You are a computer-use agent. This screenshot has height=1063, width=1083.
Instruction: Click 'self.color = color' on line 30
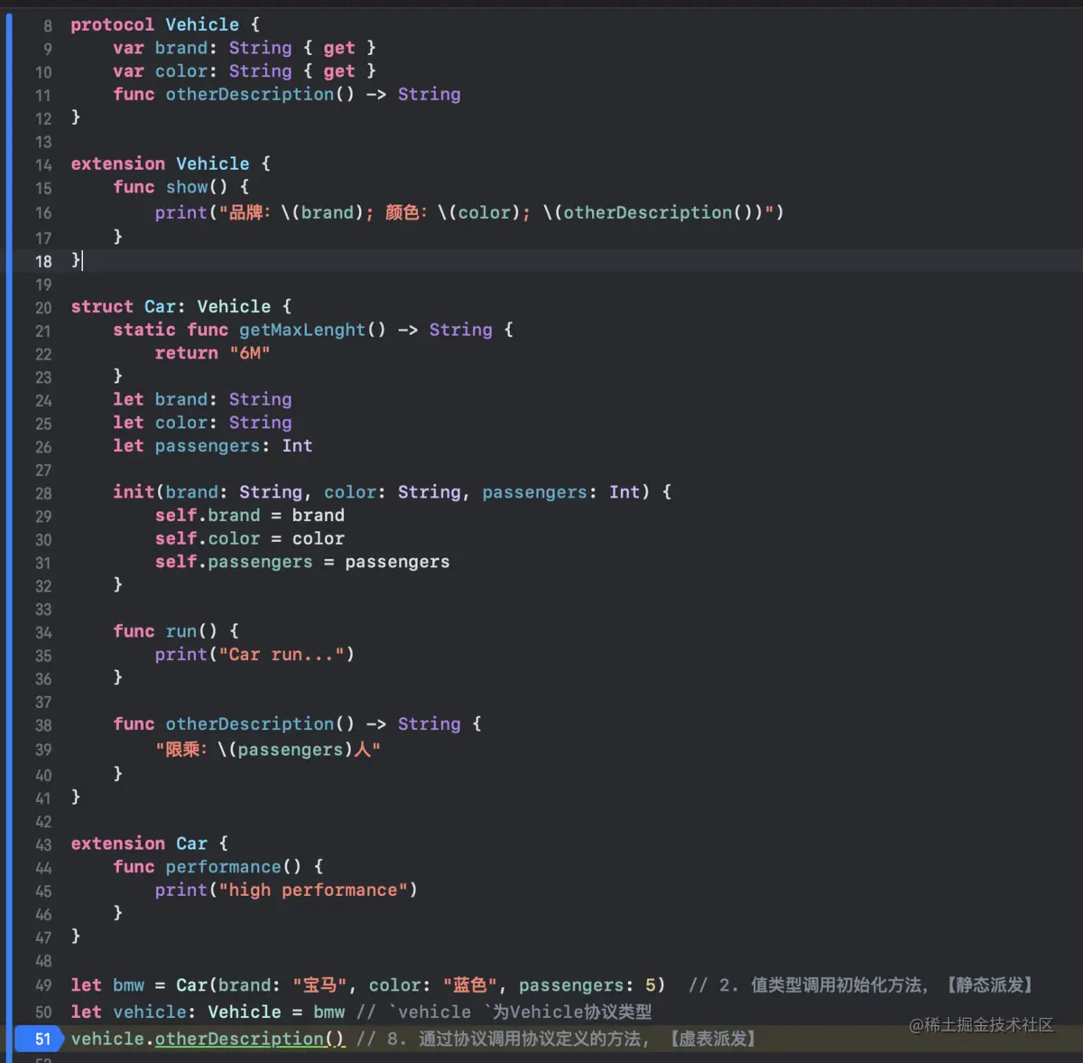tap(249, 539)
